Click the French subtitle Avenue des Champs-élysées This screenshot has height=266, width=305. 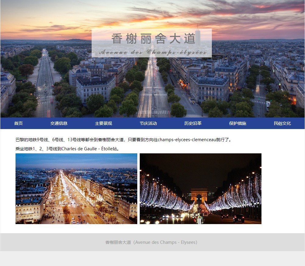click(153, 52)
